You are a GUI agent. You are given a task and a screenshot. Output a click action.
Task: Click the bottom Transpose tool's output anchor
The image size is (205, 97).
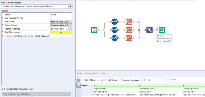coord(133,38)
